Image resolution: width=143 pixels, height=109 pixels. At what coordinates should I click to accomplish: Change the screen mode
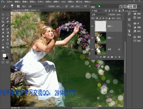pos(8,62)
